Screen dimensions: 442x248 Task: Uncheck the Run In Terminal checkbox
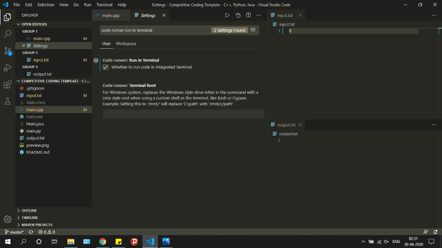(105, 67)
